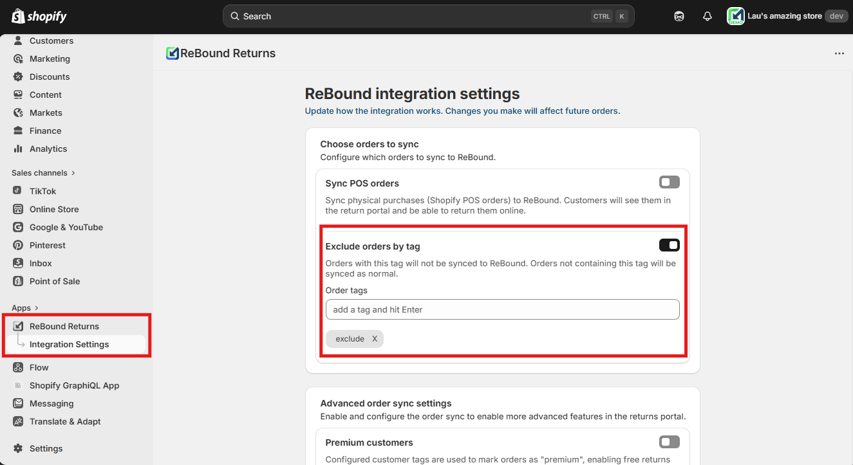
Task: Click the 'Choose orders to sync' heading
Action: point(370,144)
